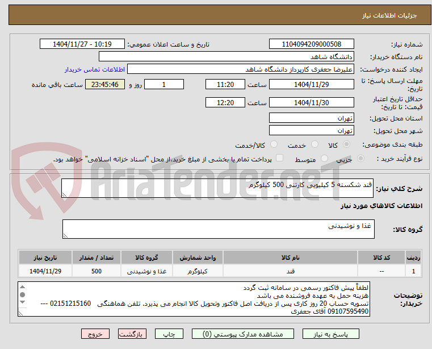Click the خروج exit button
Screen dimensions: 432x349
(95, 334)
